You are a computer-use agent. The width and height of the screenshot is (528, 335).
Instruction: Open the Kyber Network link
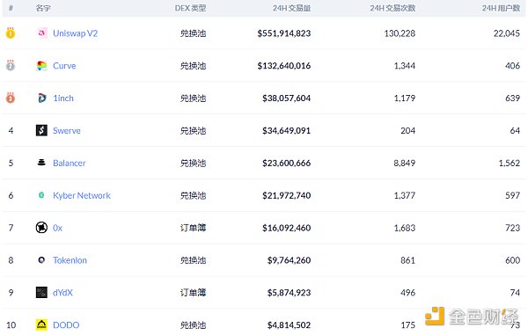click(82, 195)
